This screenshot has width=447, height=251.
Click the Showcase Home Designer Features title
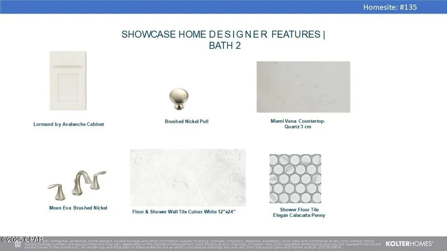pos(223,35)
